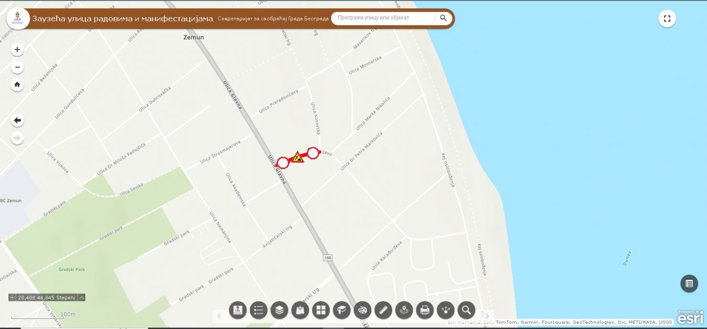Click the street search input field
This screenshot has height=329, width=707.
382,18
